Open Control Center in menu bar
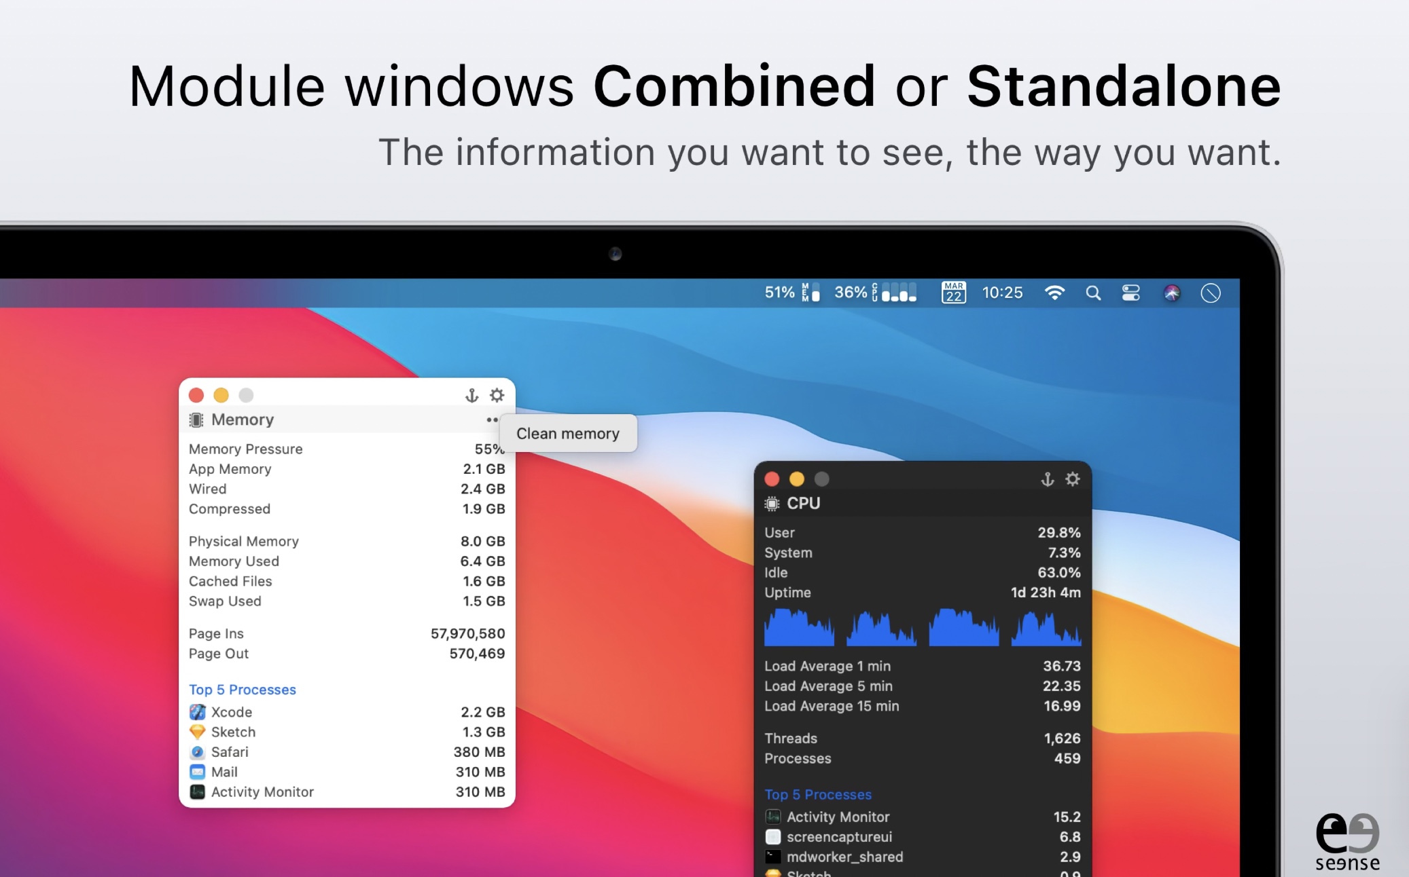The width and height of the screenshot is (1409, 877). pyautogui.click(x=1130, y=293)
